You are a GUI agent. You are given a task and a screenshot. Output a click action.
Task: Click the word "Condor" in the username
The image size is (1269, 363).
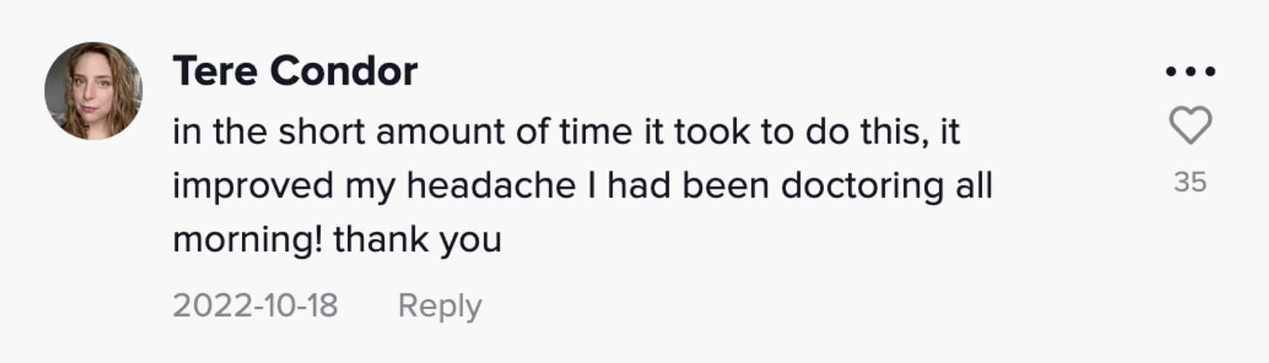coord(343,70)
